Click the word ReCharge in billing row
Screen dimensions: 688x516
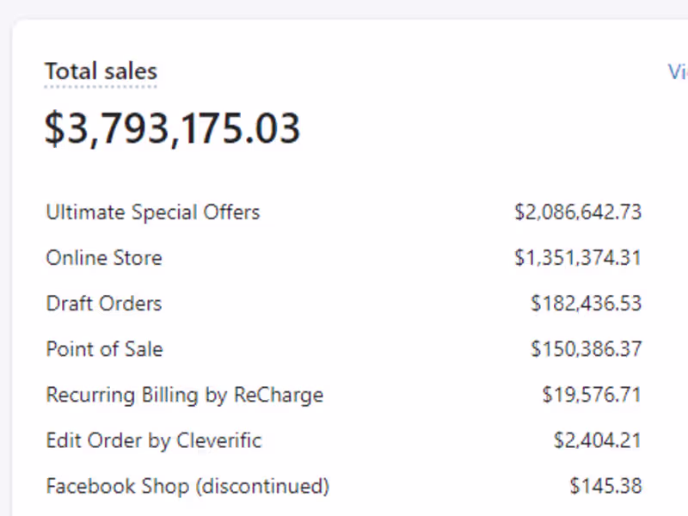click(x=278, y=395)
